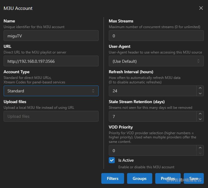
Task: Click the Name input field
Action: point(51,36)
